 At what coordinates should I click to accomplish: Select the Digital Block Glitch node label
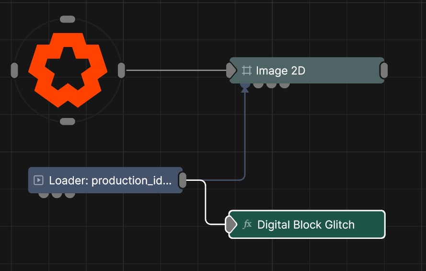(306, 224)
